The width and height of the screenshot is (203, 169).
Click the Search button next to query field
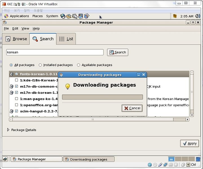(118, 52)
